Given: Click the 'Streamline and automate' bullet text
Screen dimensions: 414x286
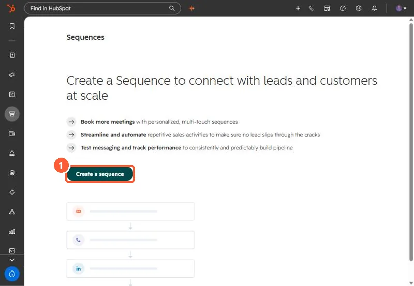Looking at the screenshot, I should (113, 135).
